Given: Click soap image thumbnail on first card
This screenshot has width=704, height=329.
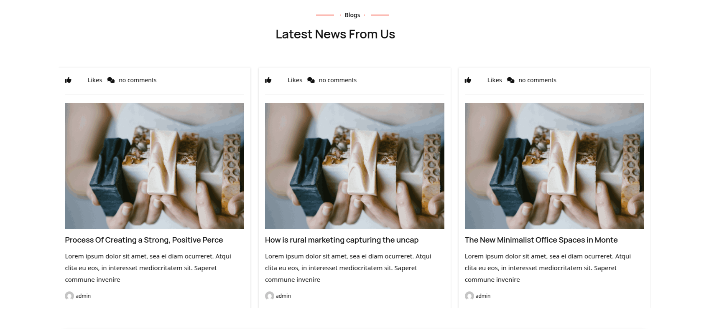Looking at the screenshot, I should 154,166.
